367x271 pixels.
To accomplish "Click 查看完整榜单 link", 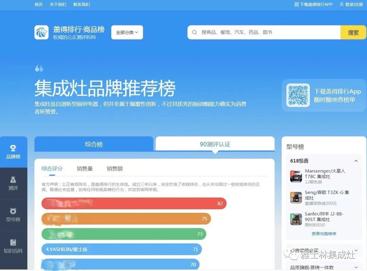I will coord(324,234).
